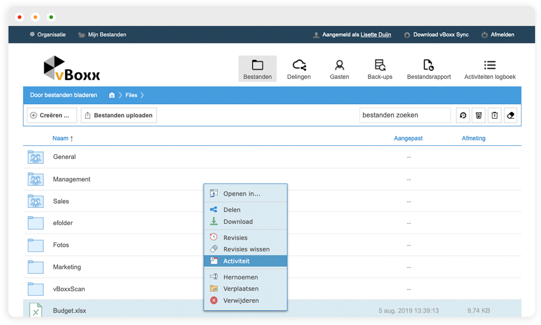Click Files in the breadcrumb

coord(131,95)
